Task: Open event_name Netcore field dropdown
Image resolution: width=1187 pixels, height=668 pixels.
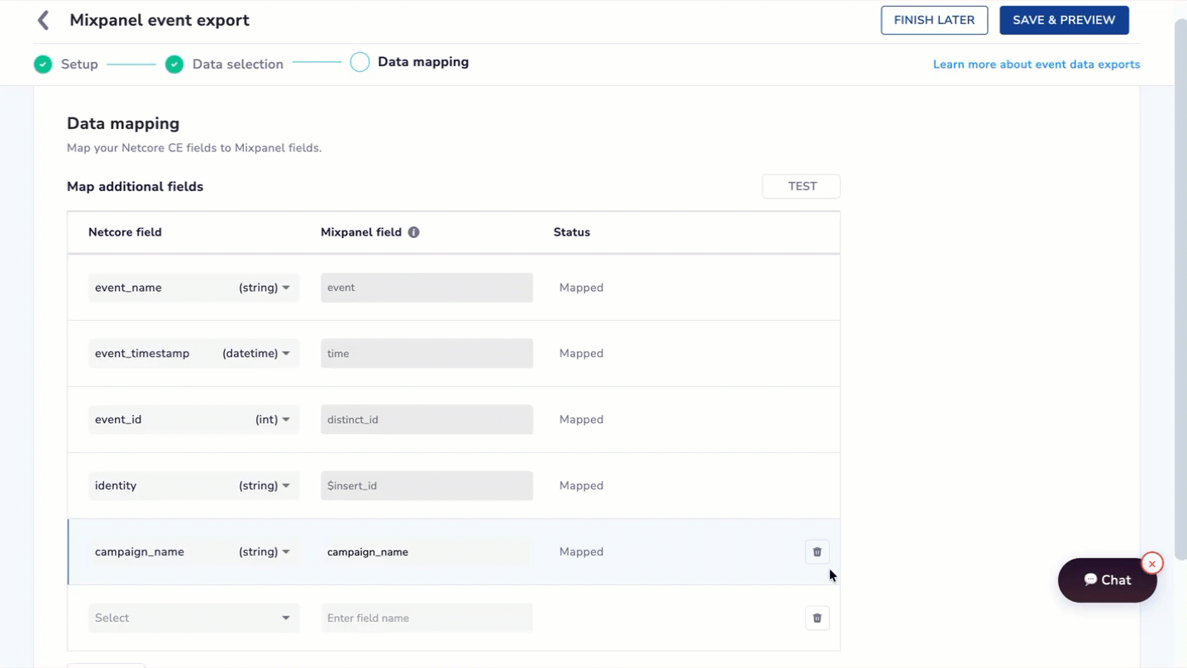Action: [193, 288]
